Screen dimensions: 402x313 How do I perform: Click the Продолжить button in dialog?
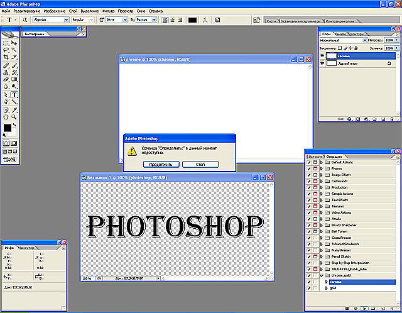pyautogui.click(x=161, y=164)
